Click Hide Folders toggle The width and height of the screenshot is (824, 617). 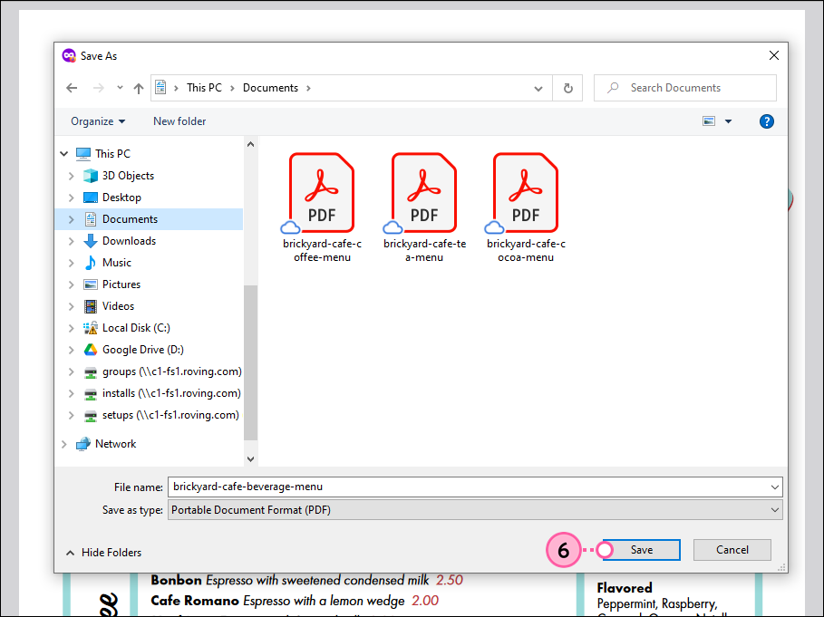pos(104,553)
